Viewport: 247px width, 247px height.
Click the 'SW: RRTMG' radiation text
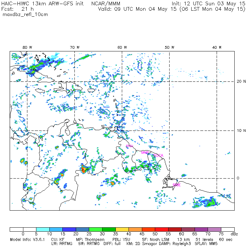89,244
